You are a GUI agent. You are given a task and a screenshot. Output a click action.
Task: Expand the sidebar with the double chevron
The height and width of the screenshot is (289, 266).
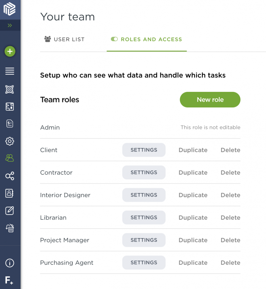[10, 25]
